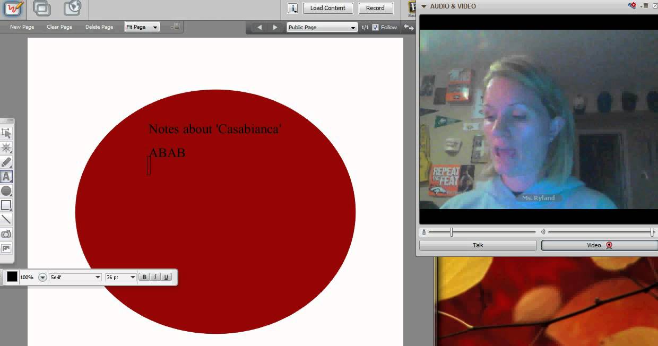
Task: Click the Talk button
Action: pos(478,245)
